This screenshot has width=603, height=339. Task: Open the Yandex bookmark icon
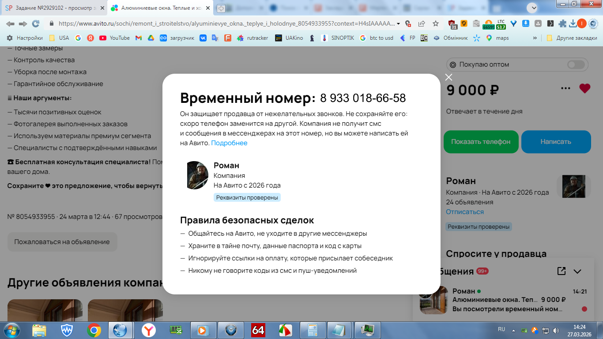(x=90, y=38)
